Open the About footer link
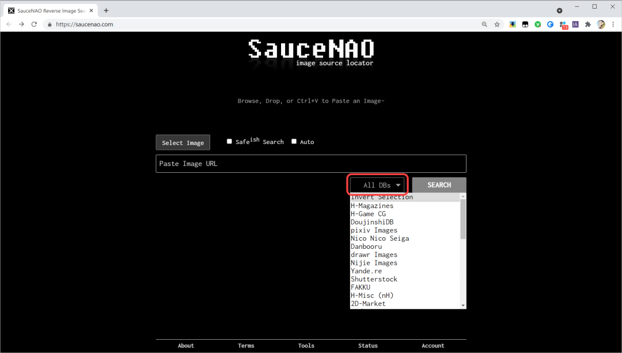622x353 pixels. point(185,346)
